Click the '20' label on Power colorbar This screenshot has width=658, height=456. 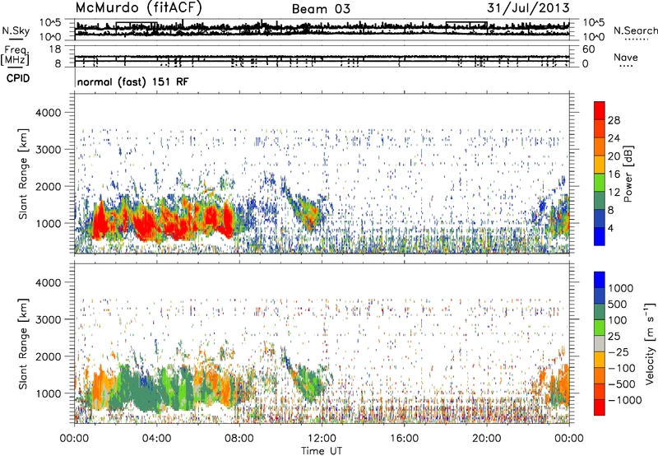click(x=614, y=156)
